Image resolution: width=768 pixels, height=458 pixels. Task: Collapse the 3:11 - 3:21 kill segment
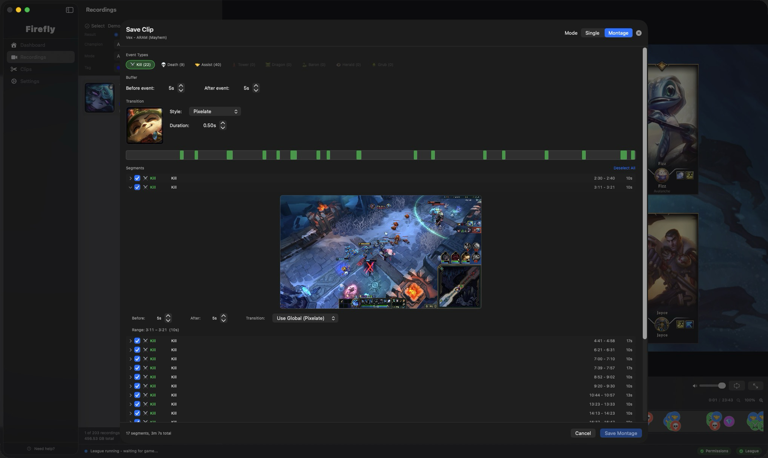131,187
